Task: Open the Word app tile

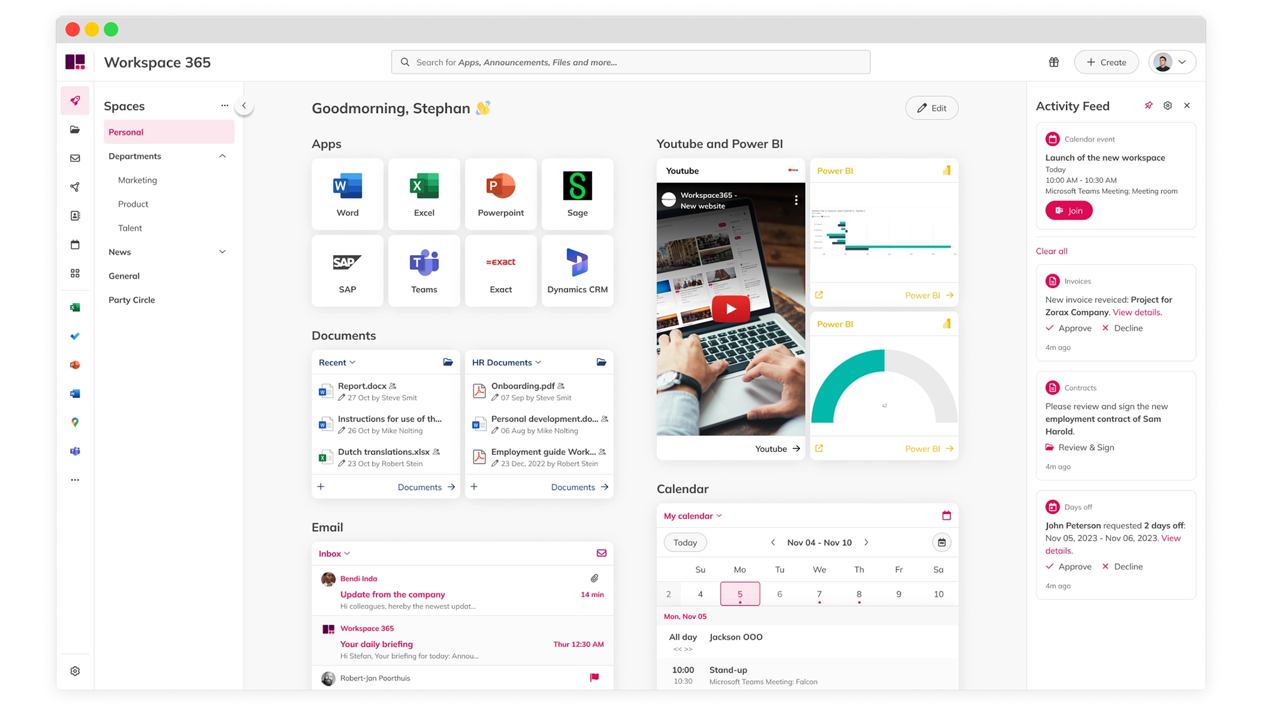Action: [347, 194]
